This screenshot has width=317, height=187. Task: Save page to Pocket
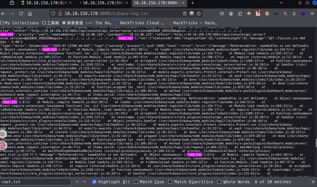coord(222,14)
